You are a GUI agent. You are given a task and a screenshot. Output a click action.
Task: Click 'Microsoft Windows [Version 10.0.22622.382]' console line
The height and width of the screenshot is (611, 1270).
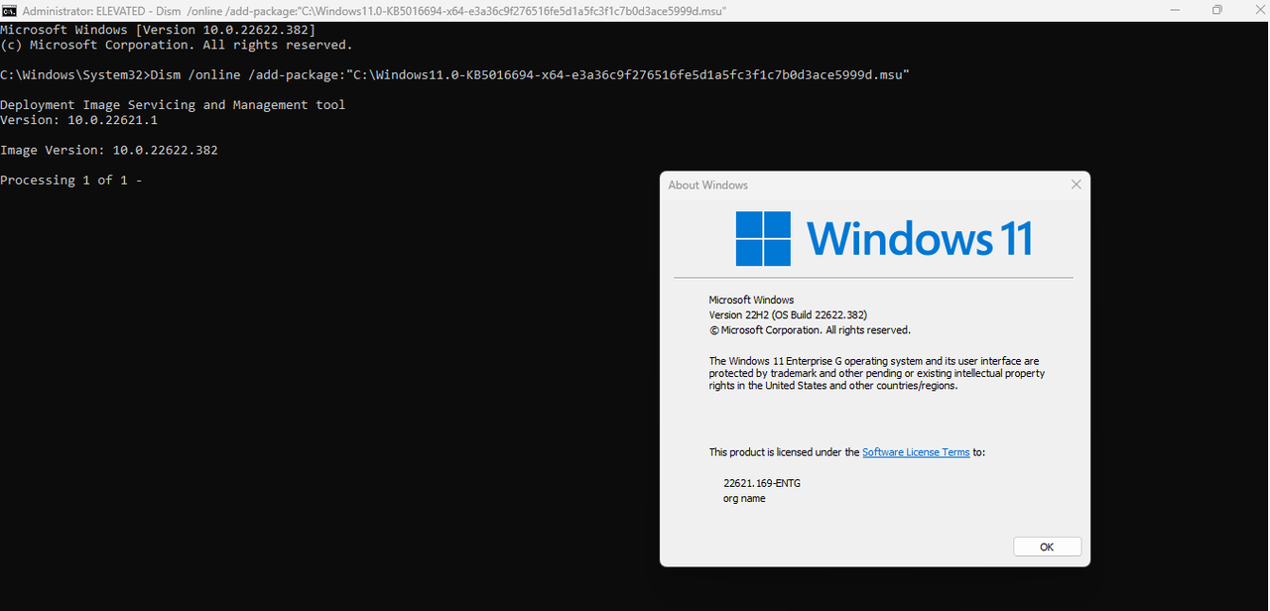(158, 31)
